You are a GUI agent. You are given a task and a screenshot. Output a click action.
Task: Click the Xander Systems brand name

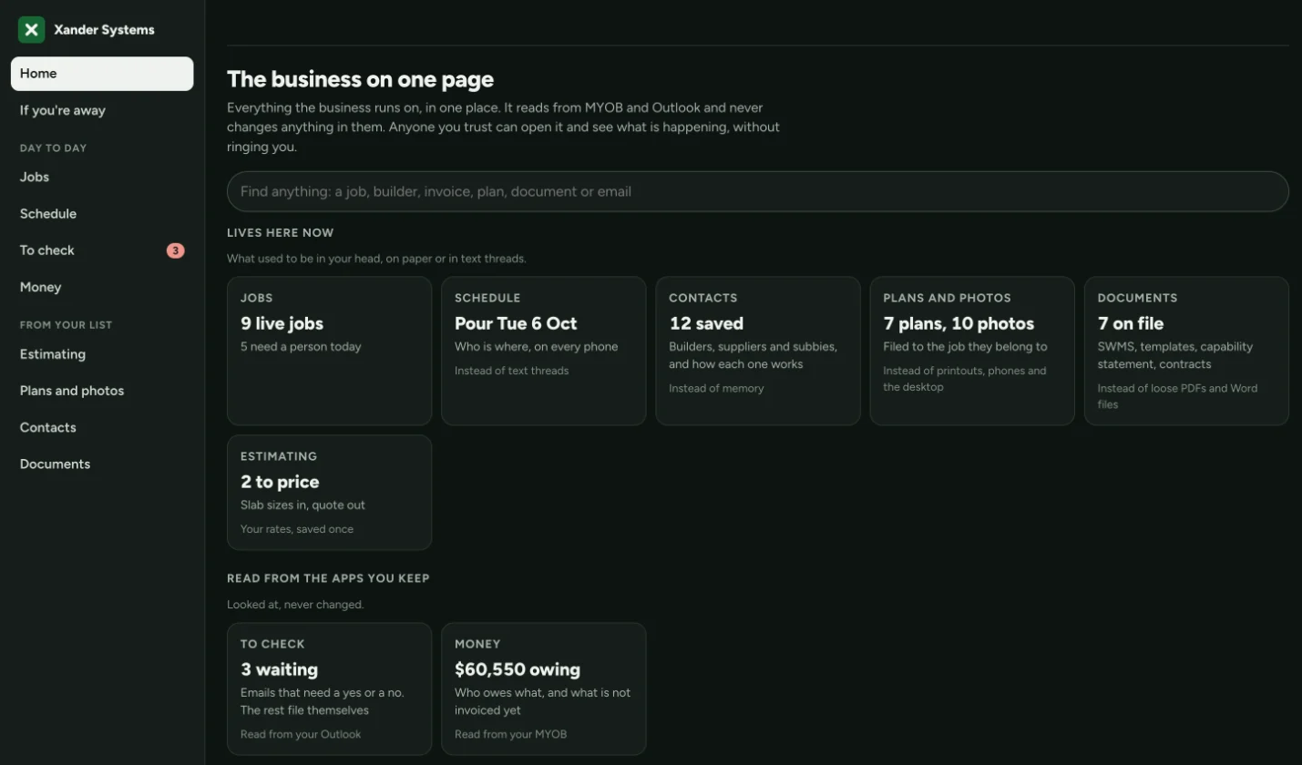(x=104, y=30)
